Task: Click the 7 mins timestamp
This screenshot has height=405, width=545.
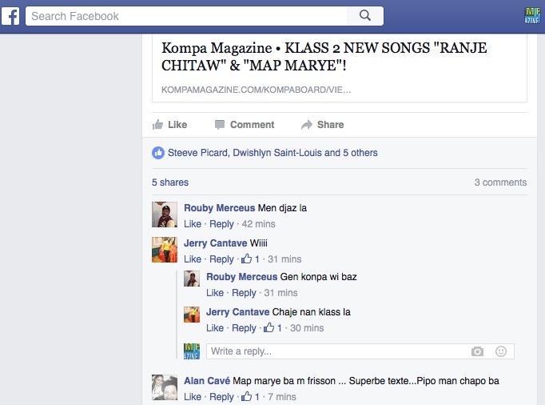Action: (282, 397)
